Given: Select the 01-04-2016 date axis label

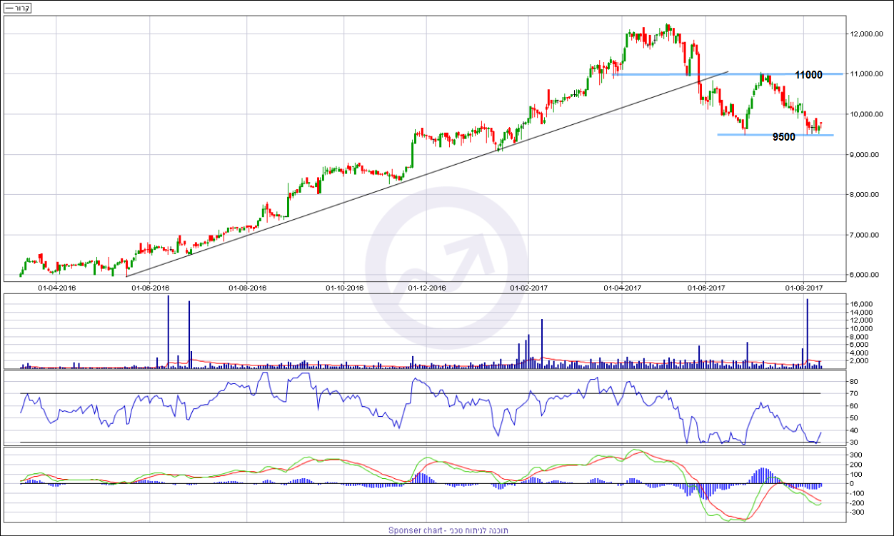Looking at the screenshot, I should [x=56, y=288].
